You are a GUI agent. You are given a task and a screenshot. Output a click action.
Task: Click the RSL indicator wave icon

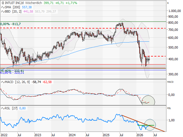[3, 108]
